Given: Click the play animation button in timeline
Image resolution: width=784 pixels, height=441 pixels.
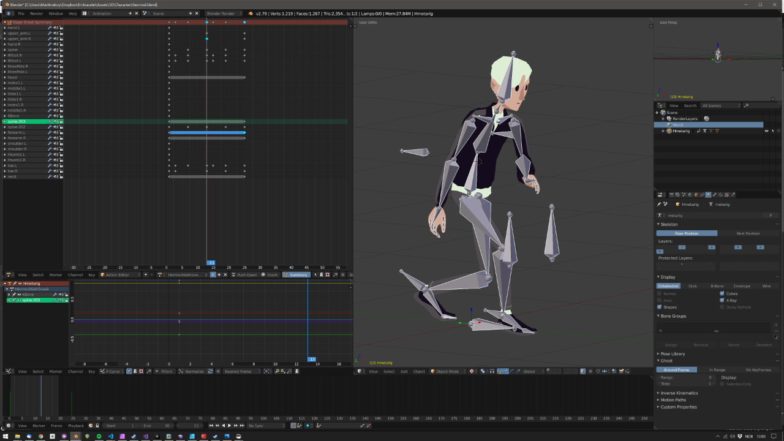Looking at the screenshot, I should click(230, 426).
